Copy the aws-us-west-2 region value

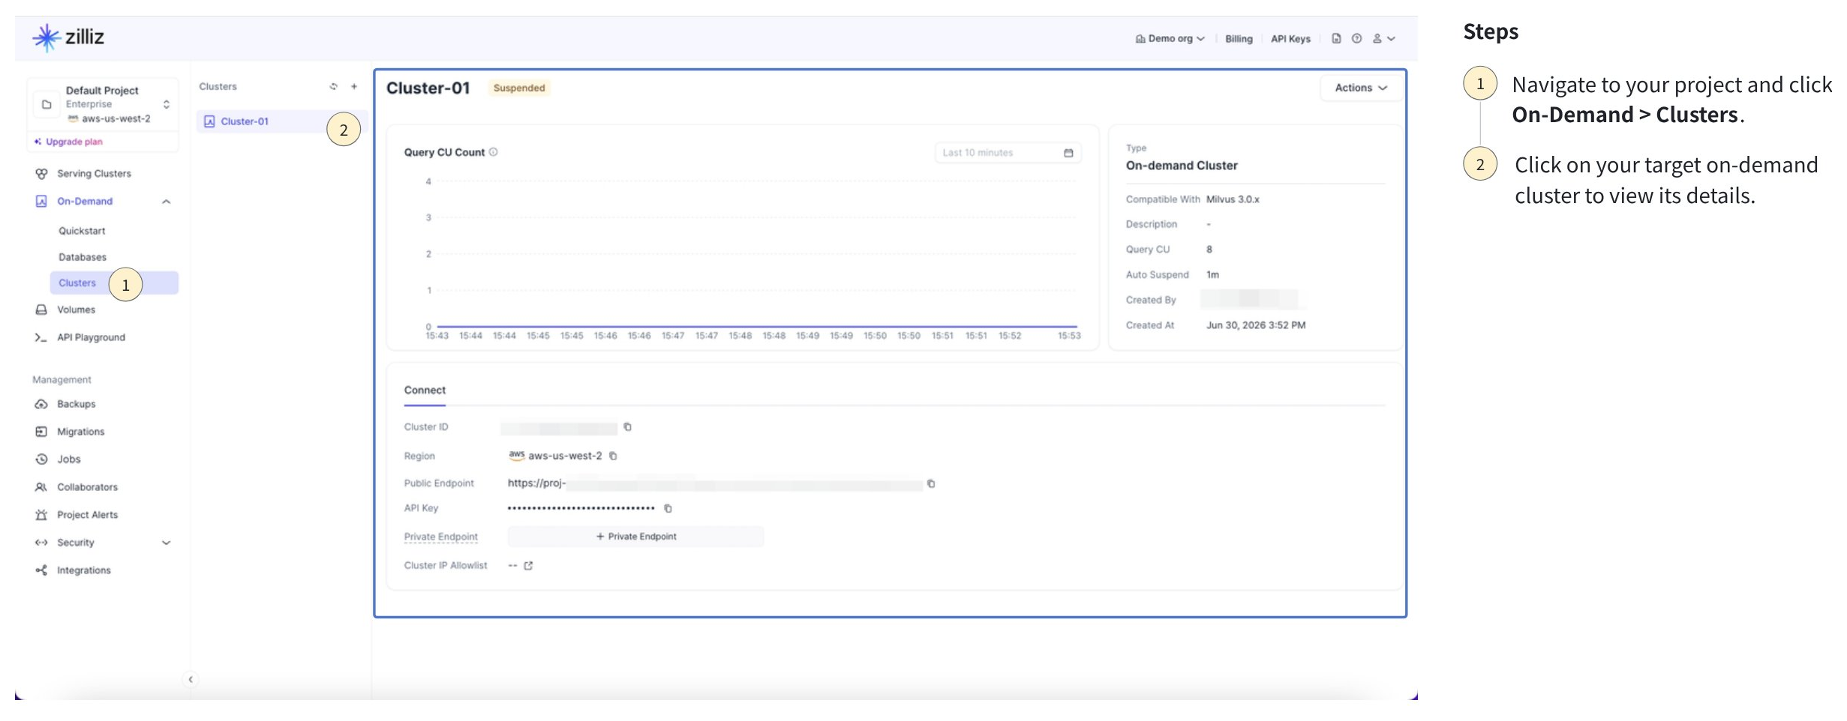click(613, 456)
